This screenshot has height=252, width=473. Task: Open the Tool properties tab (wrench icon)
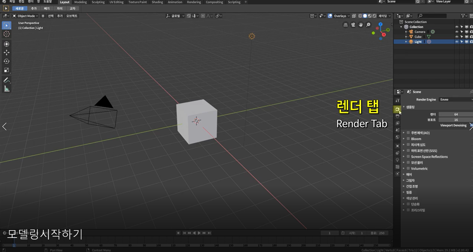click(397, 100)
